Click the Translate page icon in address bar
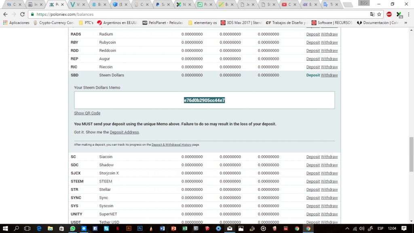Image resolution: width=414 pixels, height=233 pixels. pyautogui.click(x=372, y=14)
